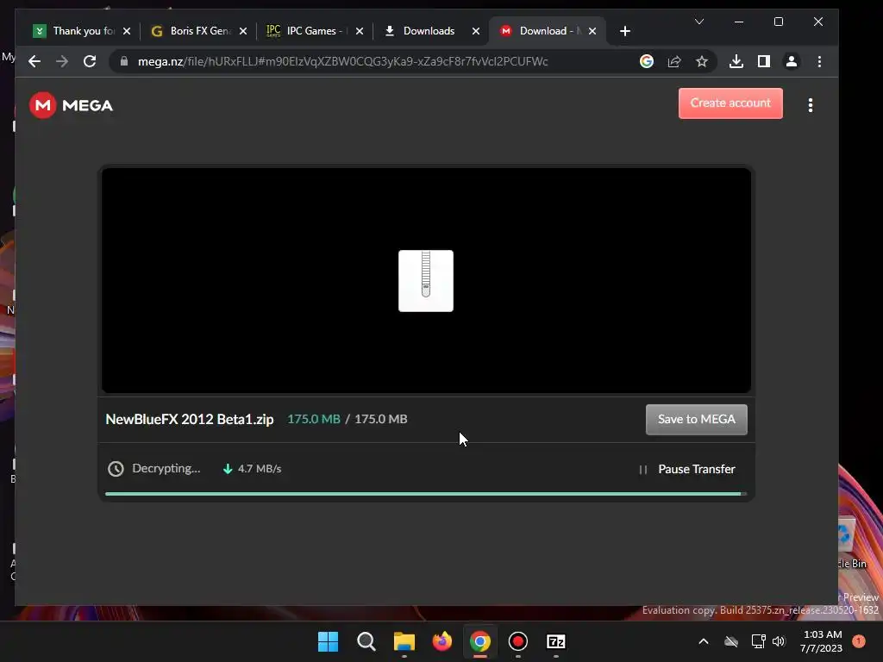Click filename NewBlueFX 2012 Beta1.zip
Screen dimensions: 883x662
[x=189, y=420]
